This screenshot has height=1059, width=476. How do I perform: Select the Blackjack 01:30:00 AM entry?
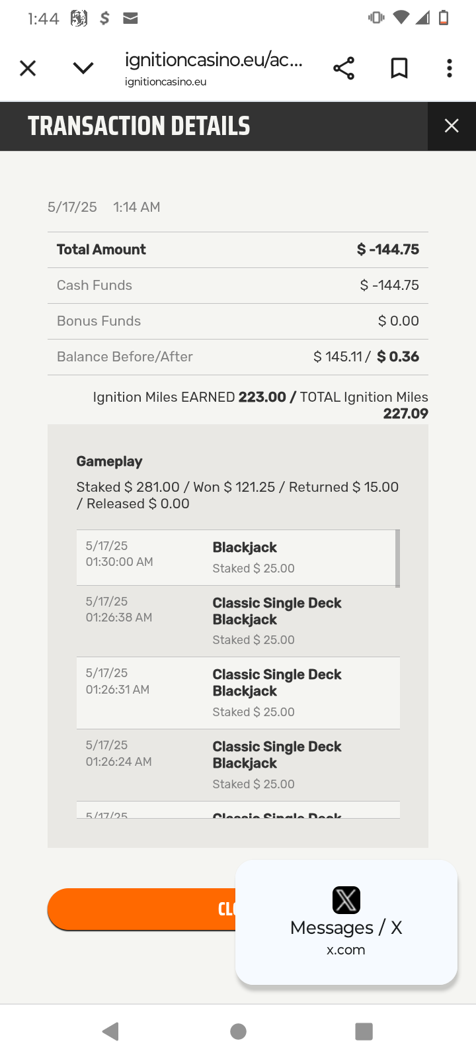(x=236, y=557)
